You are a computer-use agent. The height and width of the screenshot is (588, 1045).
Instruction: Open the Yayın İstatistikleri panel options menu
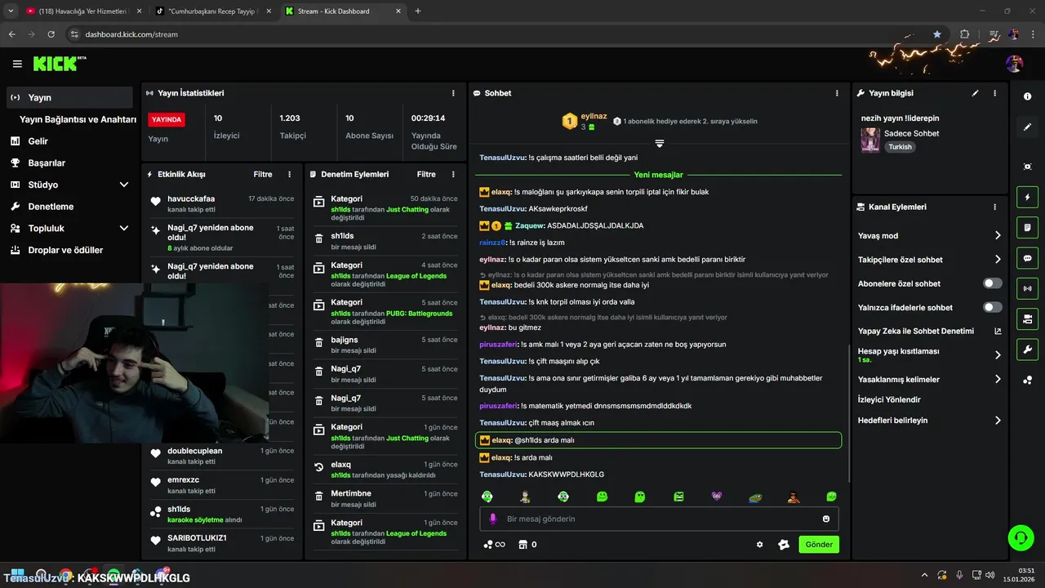(x=453, y=93)
